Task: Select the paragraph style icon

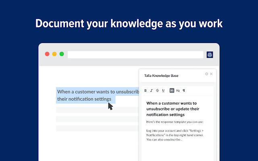Action: click(x=184, y=91)
